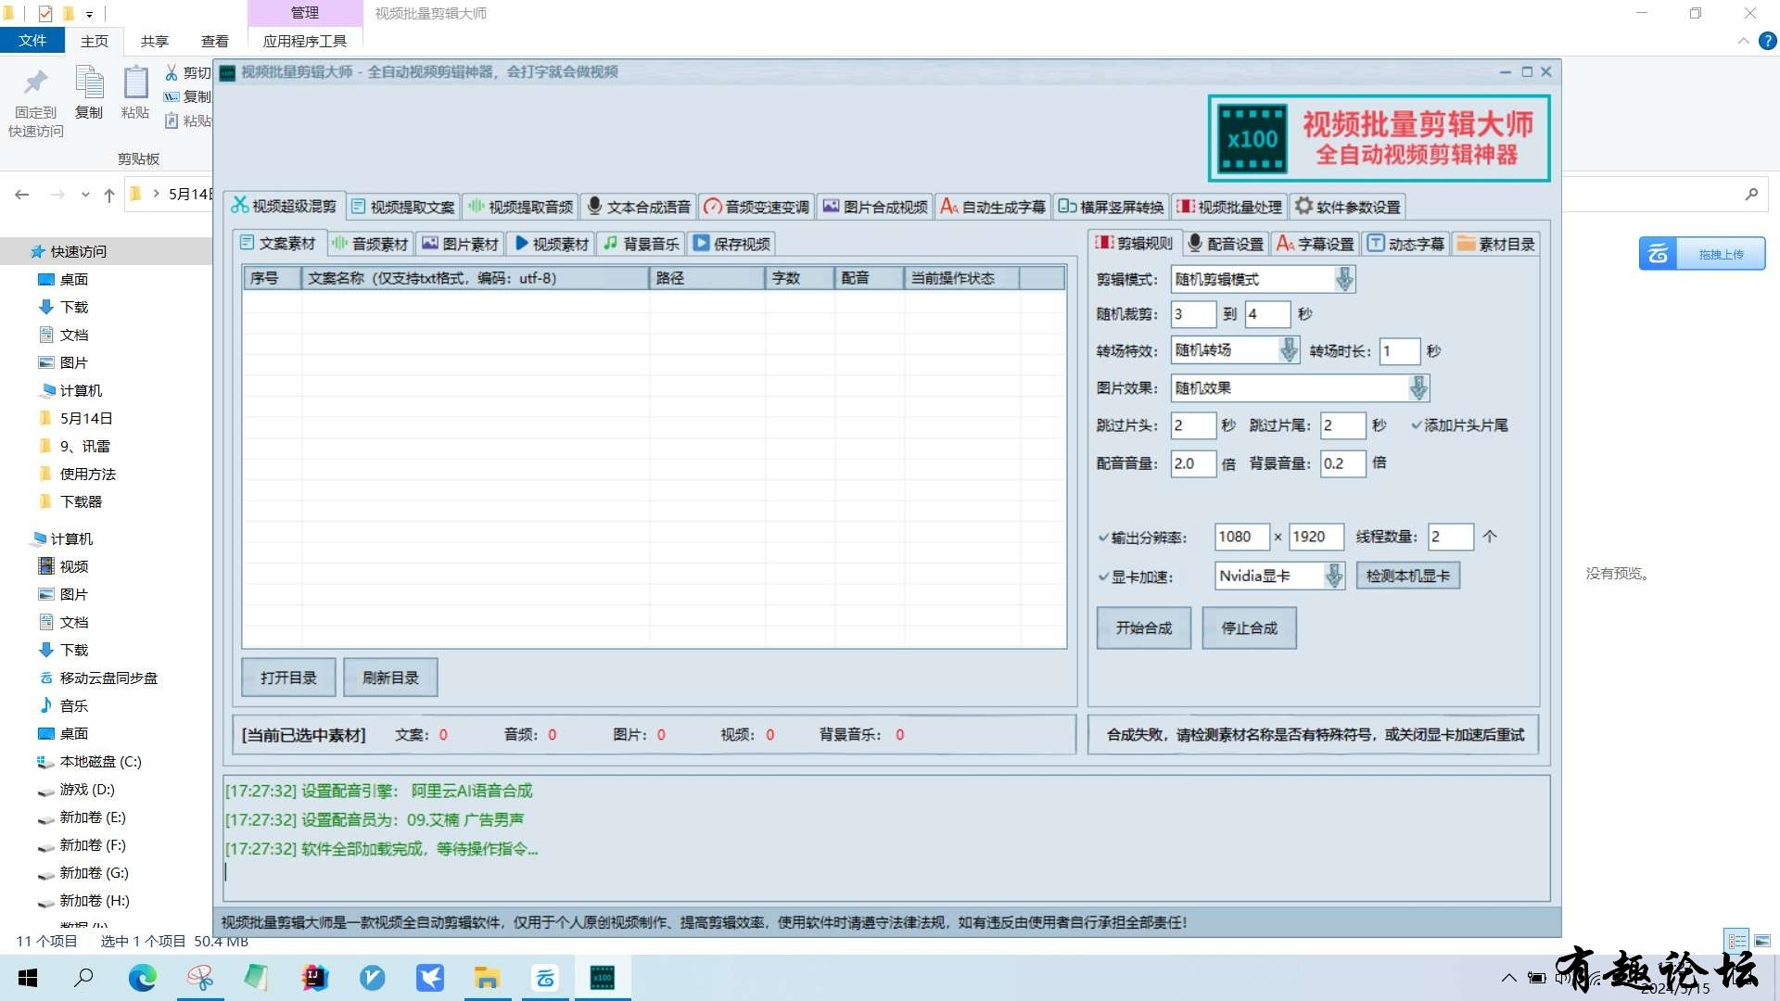Click the 开始合成 button
The height and width of the screenshot is (1001, 1780).
[1144, 628]
